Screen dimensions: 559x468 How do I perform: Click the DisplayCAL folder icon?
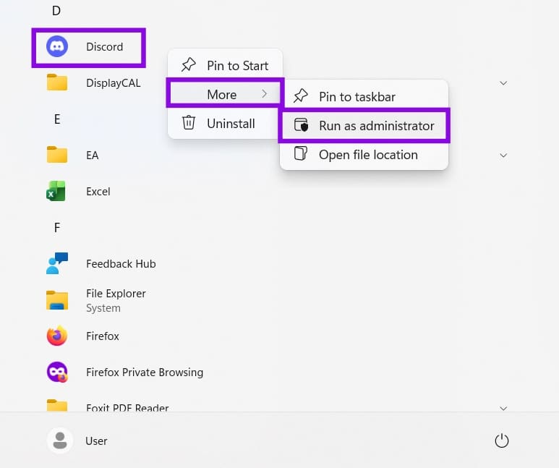[57, 82]
